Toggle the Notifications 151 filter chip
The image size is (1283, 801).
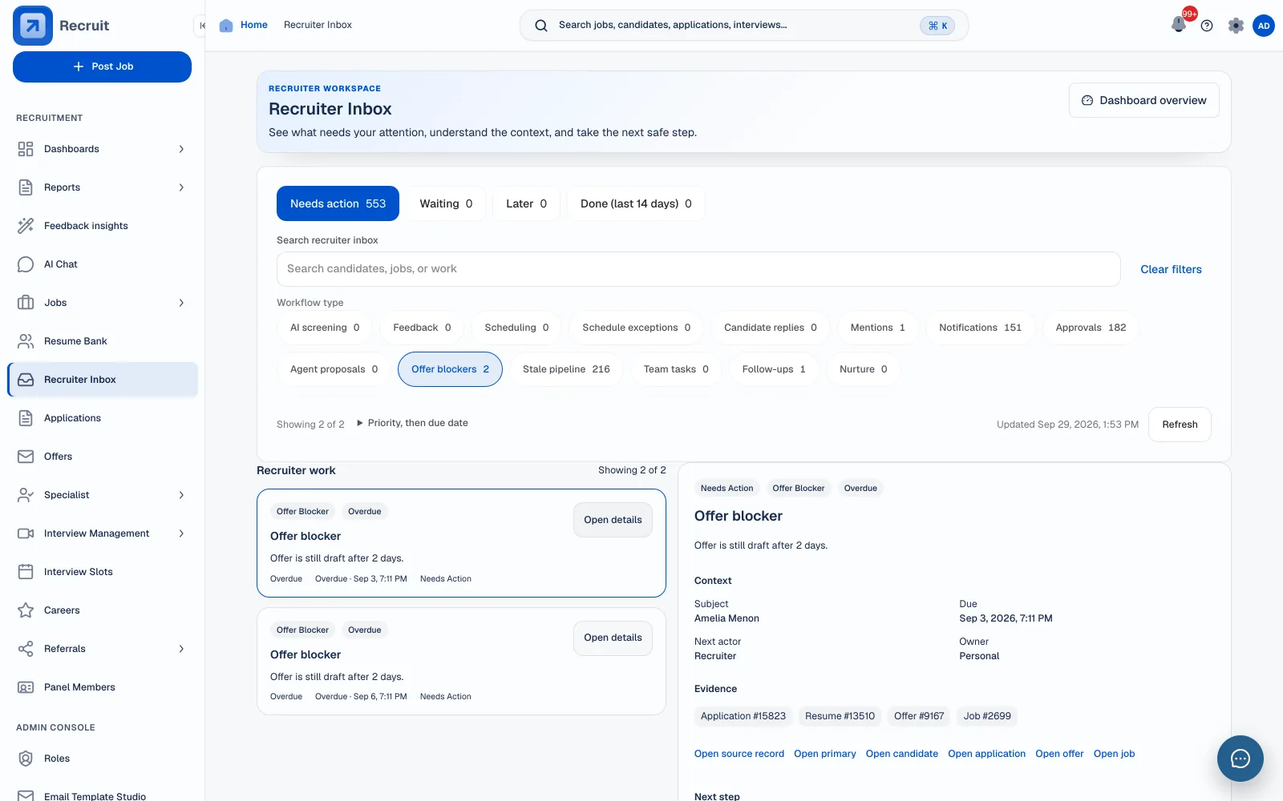[x=980, y=328]
